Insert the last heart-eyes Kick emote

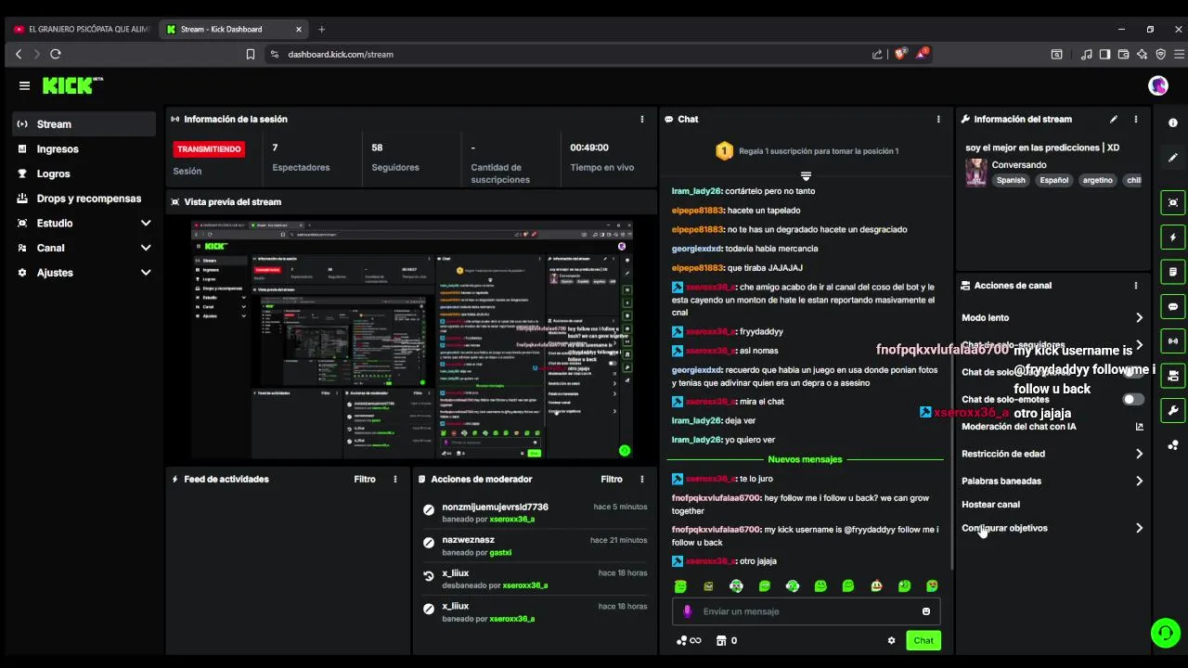(x=933, y=586)
